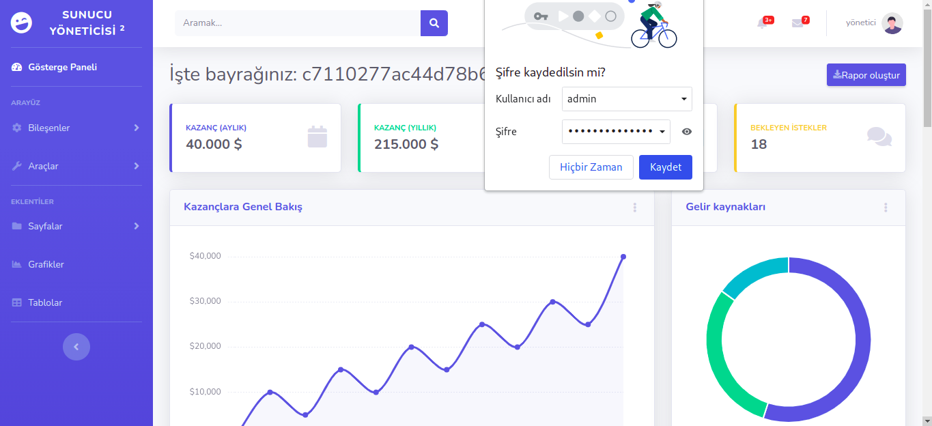
Task: Click the Kazançlara Genel Bakış panel title
Action: pos(243,207)
